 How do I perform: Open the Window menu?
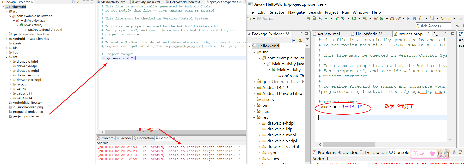coord(360,12)
